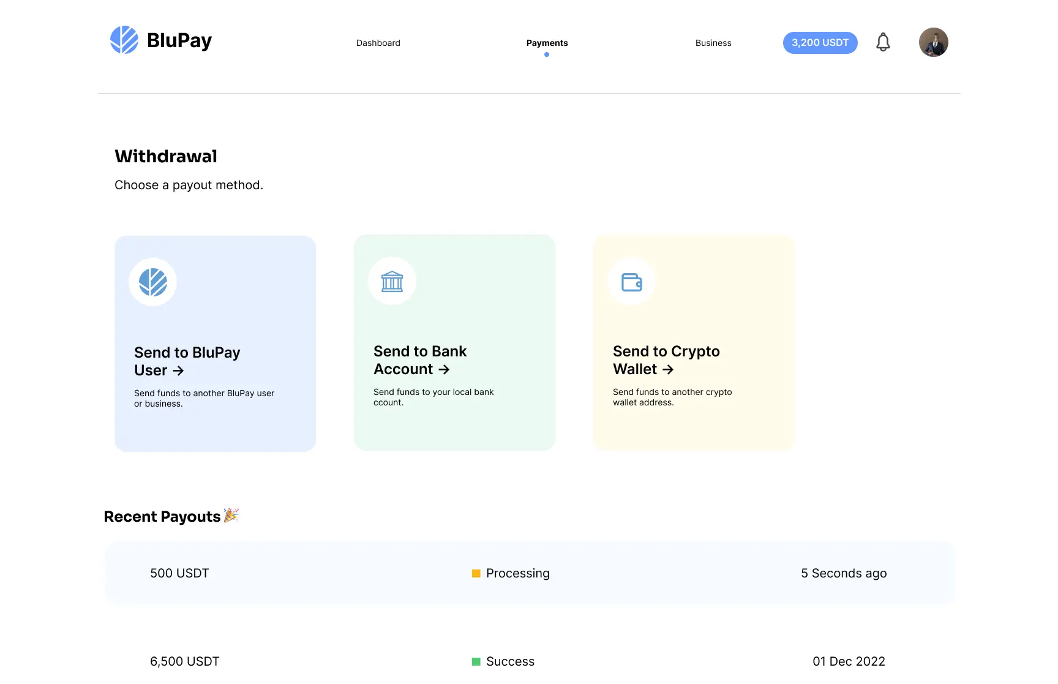The height and width of the screenshot is (684, 1058).
Task: Click arrow next to Send to Crypto Wallet
Action: pyautogui.click(x=668, y=369)
